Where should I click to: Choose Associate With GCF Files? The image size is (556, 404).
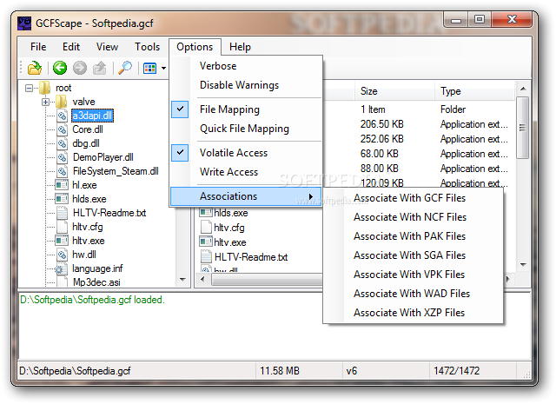coord(414,198)
